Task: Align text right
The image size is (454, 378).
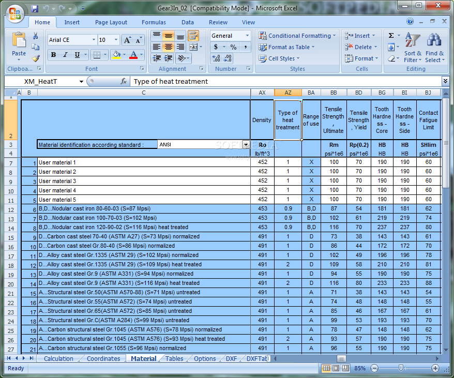Action: pyautogui.click(x=180, y=47)
